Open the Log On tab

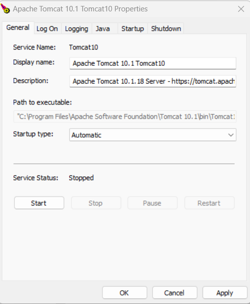[x=48, y=29]
